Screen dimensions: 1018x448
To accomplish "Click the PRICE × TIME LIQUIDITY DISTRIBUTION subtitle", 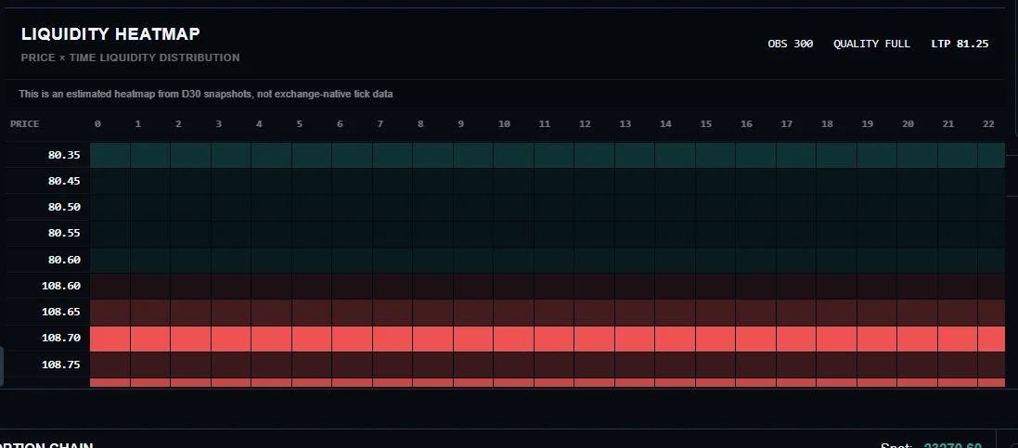I will 131,58.
